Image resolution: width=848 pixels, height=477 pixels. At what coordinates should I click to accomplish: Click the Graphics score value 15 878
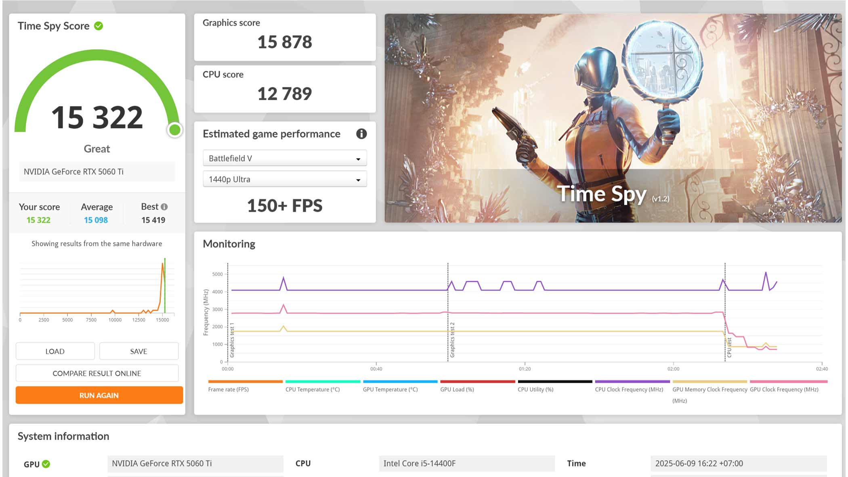click(285, 42)
